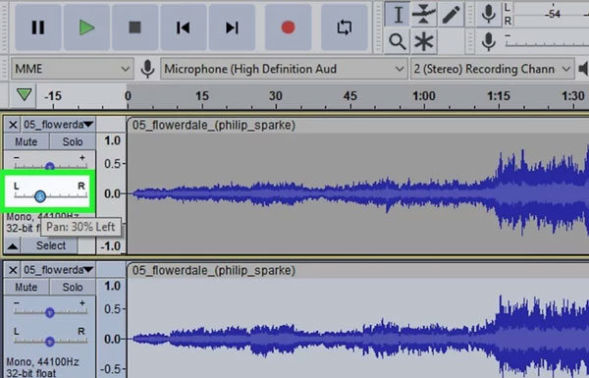This screenshot has width=589, height=378.
Task: Mute the second flowerdale track
Action: coord(26,287)
